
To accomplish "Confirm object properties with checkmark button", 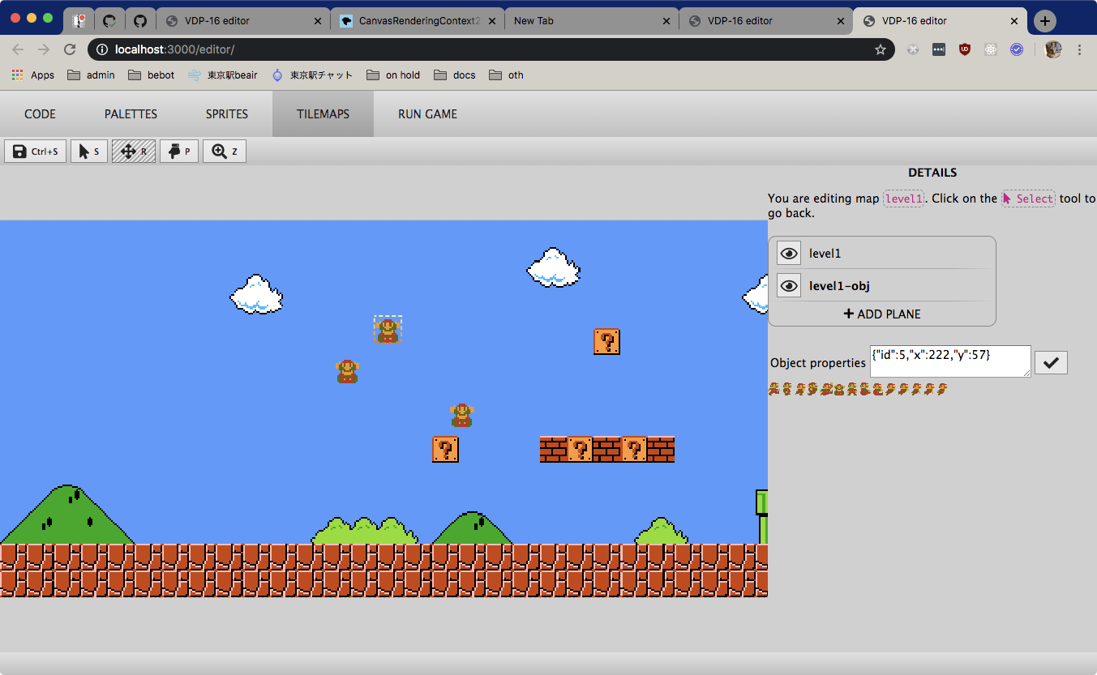I will click(x=1051, y=363).
